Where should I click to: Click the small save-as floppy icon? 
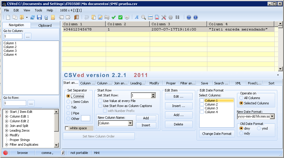click(46, 18)
